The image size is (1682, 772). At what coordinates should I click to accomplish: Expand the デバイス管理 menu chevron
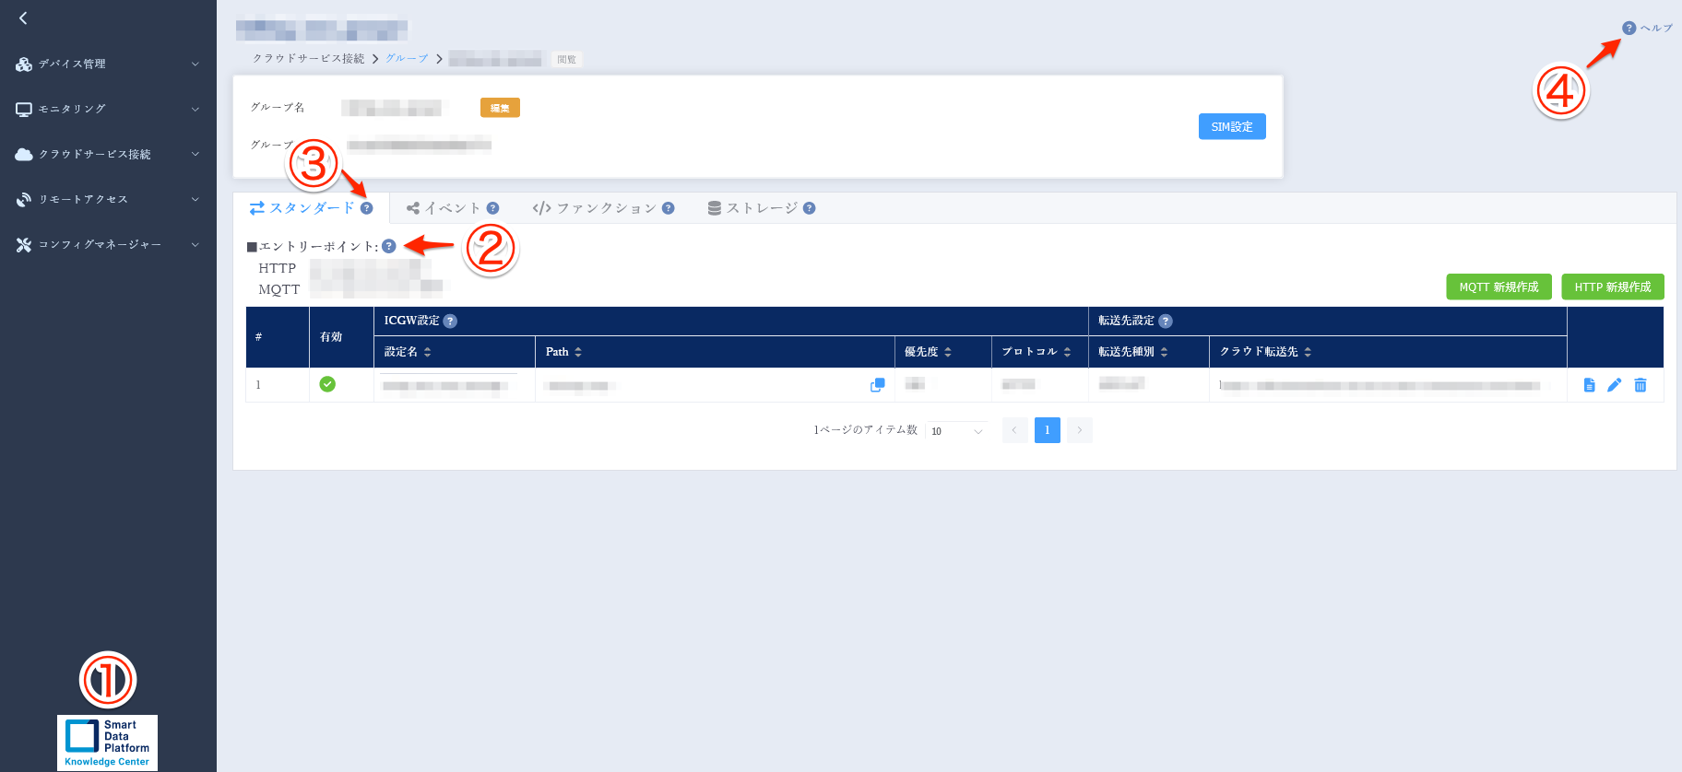pyautogui.click(x=195, y=64)
